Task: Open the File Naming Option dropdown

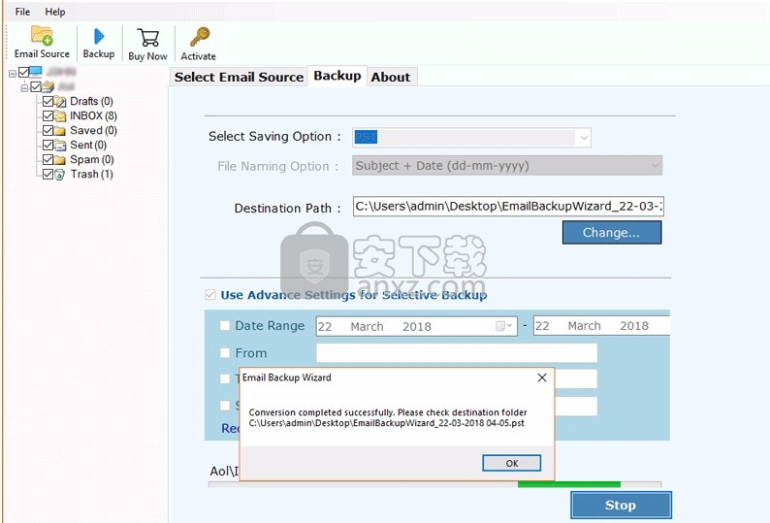Action: point(654,166)
